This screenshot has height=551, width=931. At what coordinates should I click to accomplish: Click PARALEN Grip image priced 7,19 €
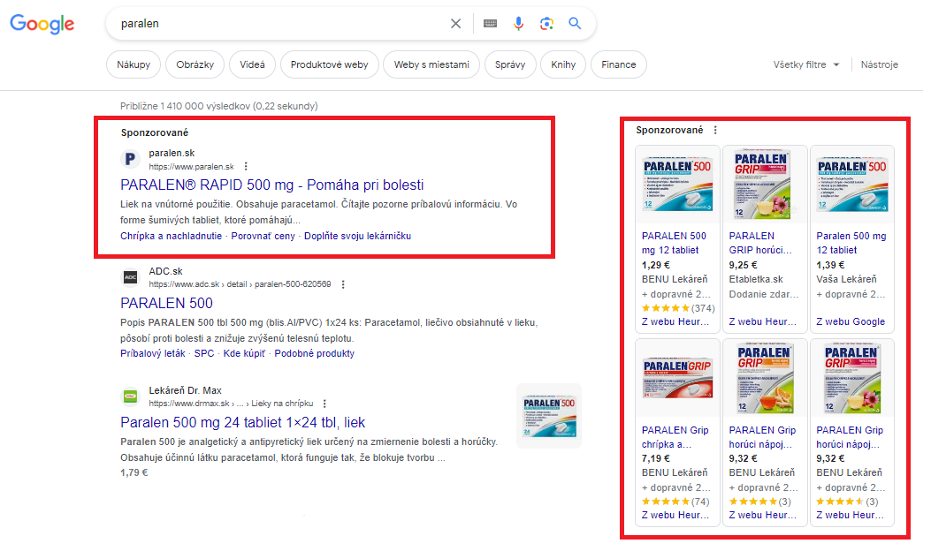point(677,379)
